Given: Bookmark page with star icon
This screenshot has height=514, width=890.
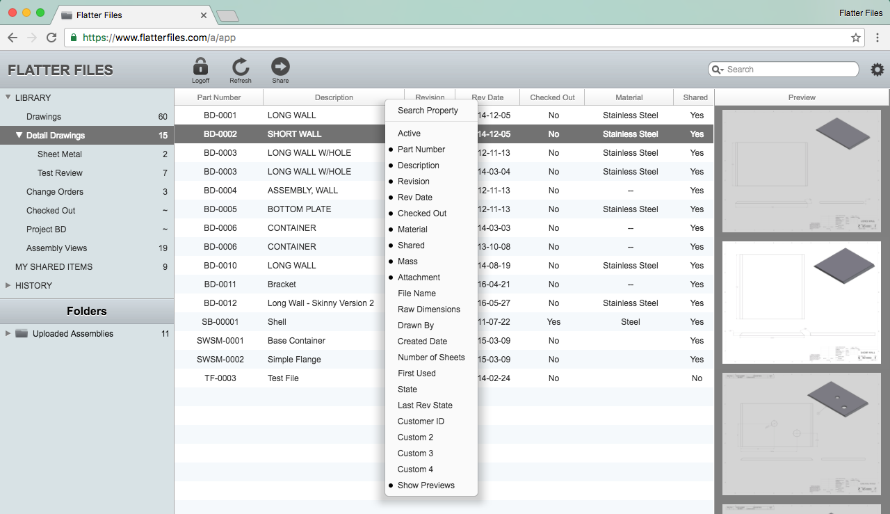Looking at the screenshot, I should tap(856, 38).
